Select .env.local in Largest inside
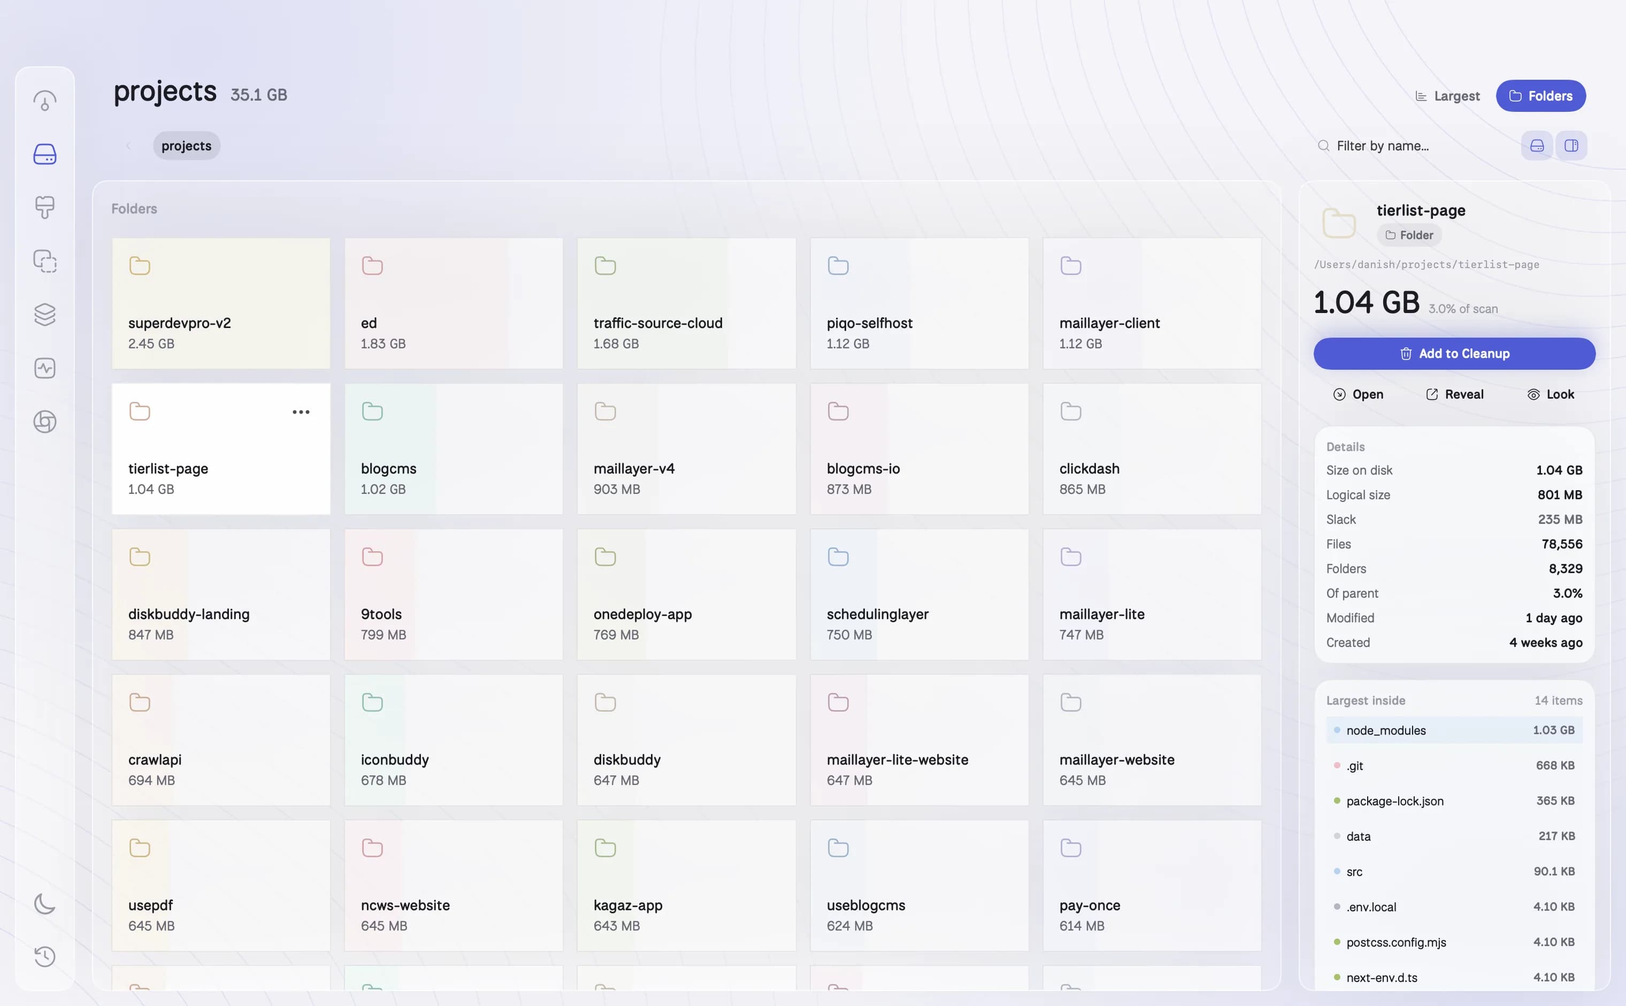Image resolution: width=1626 pixels, height=1006 pixels. (1454, 907)
